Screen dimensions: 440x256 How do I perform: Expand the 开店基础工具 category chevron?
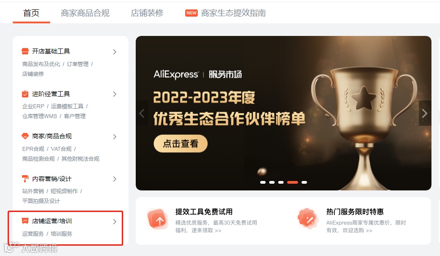115,52
